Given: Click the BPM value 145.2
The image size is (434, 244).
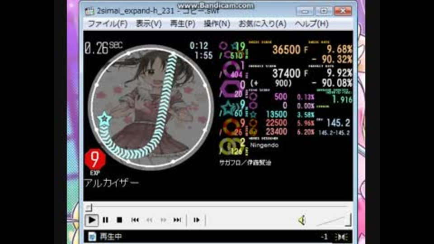Looking at the screenshot, I should coord(339,123).
